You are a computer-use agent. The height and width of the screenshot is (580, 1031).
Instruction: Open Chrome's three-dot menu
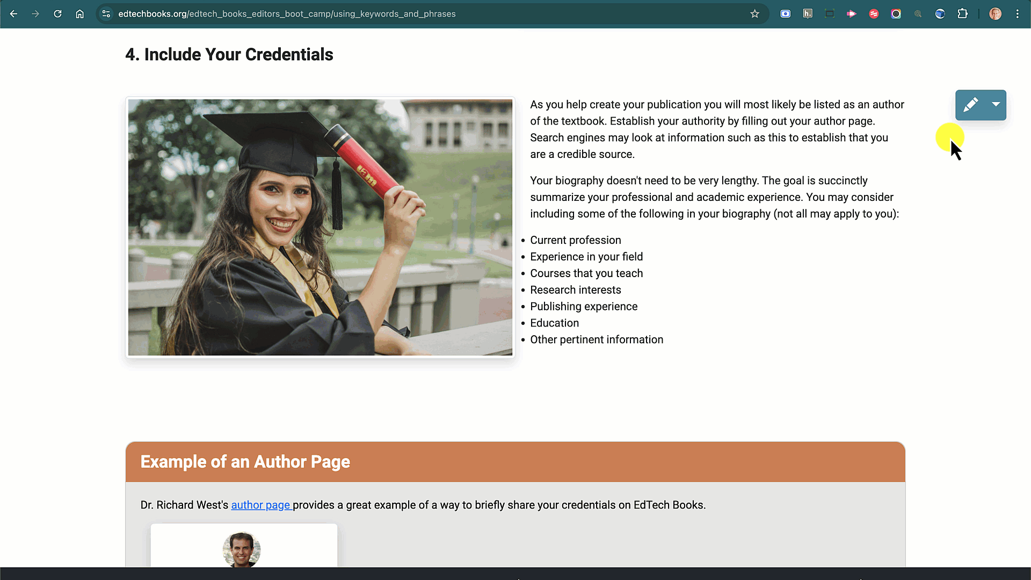(x=1017, y=14)
